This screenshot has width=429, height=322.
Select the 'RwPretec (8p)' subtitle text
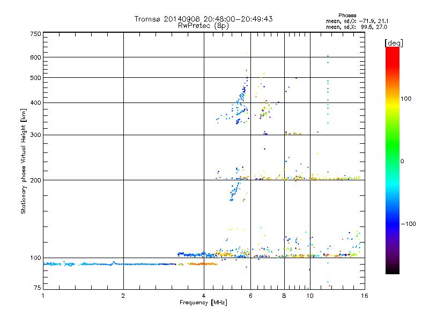tap(203, 26)
